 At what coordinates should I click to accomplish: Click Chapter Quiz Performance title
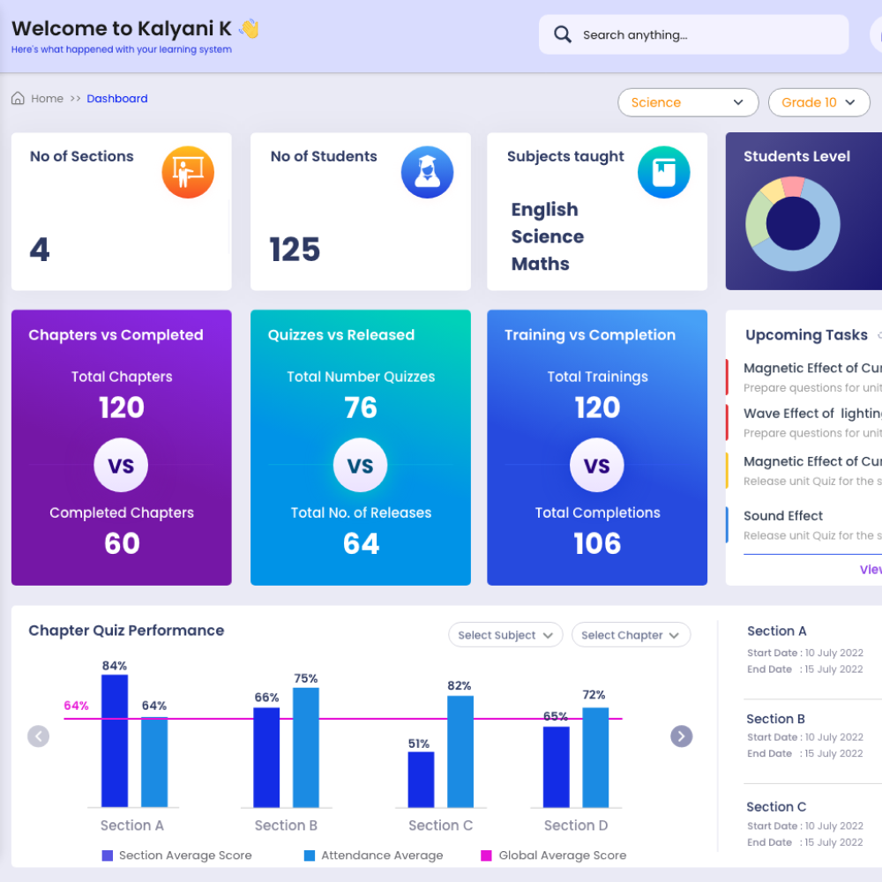click(126, 631)
